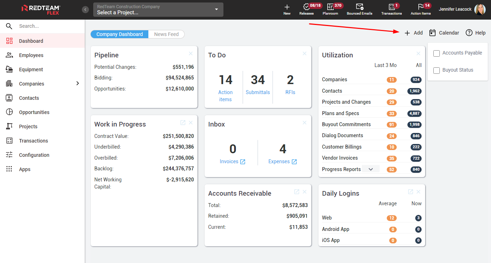Click the Bounced Emails icon

click(359, 7)
